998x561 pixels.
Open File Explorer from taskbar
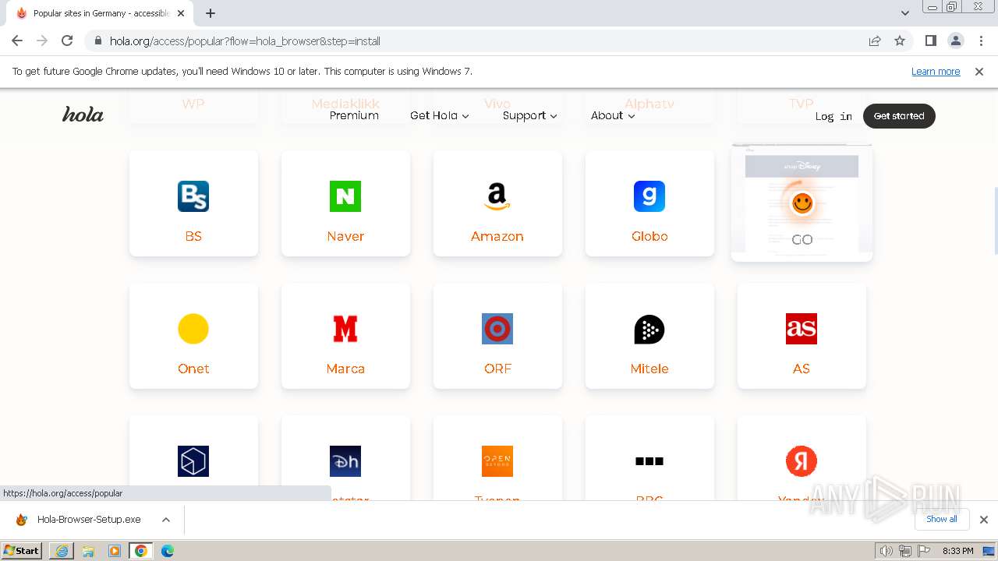(88, 551)
